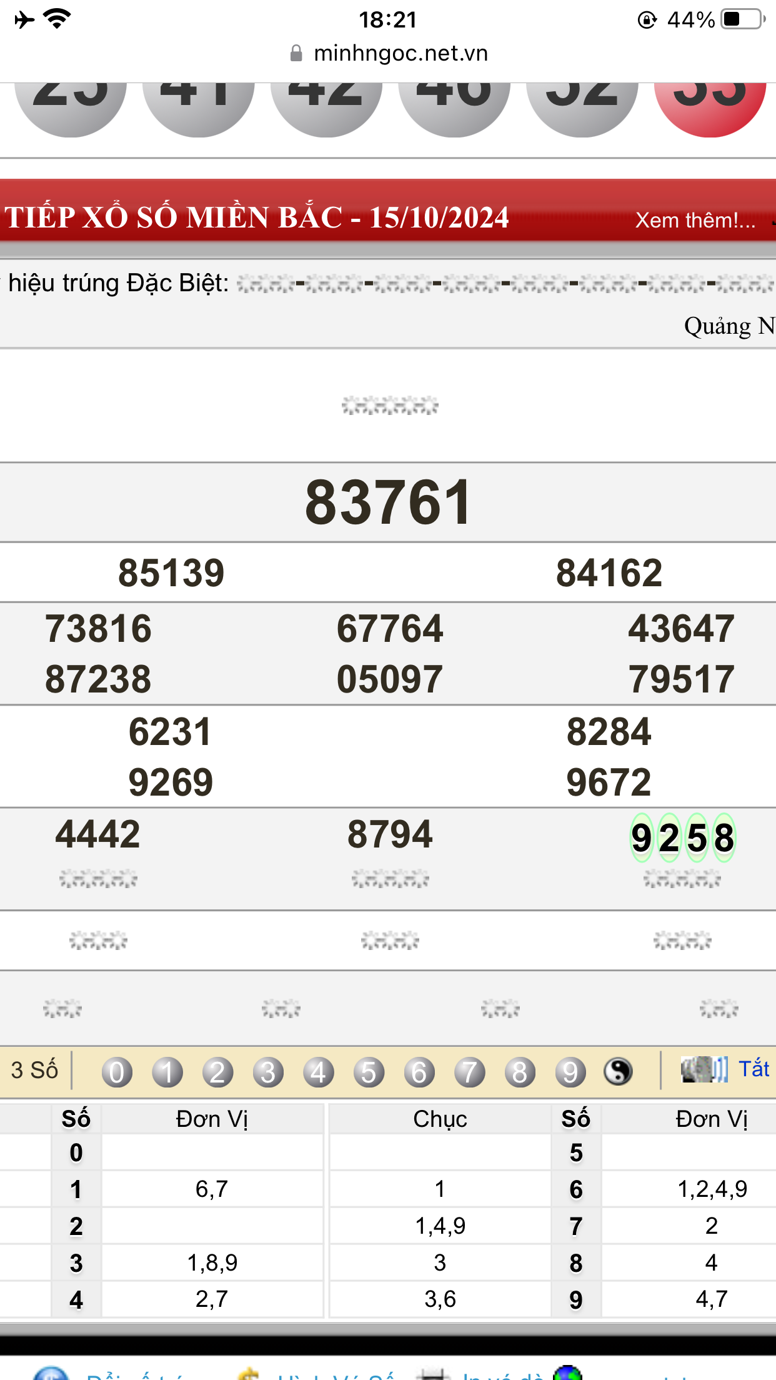Viewport: 776px width, 1380px height.
Task: Click the first Đơn Vị column header
Action: 212,1119
